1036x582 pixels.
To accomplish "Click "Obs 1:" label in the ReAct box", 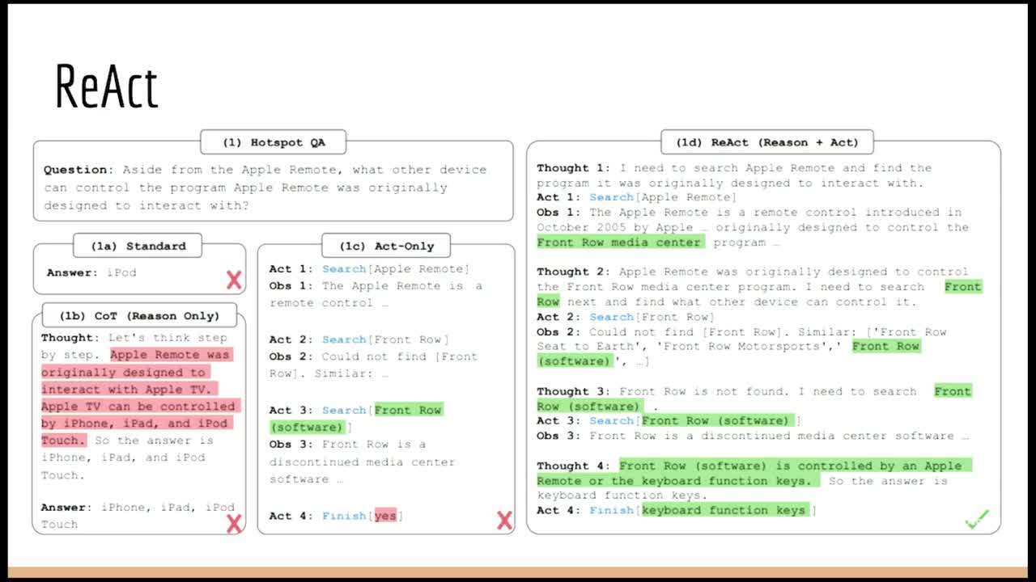I will pos(559,213).
